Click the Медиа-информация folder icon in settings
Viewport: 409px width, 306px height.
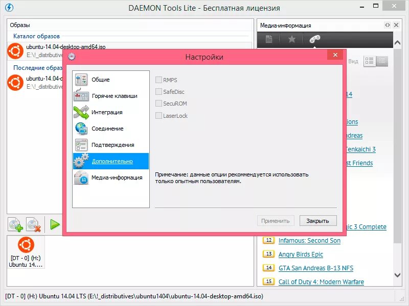[81, 177]
